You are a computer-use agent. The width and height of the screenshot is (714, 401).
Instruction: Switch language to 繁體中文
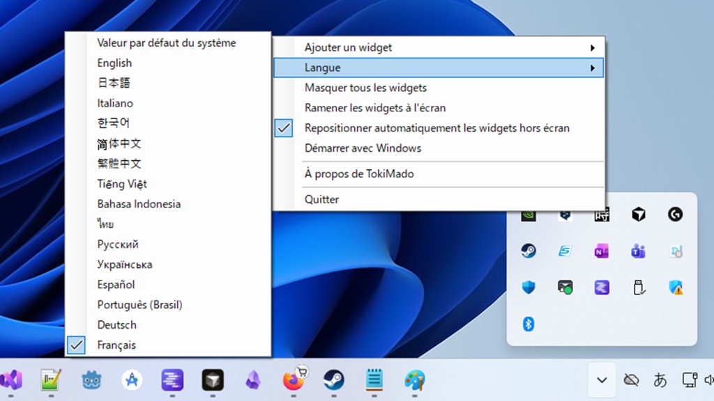click(x=168, y=164)
